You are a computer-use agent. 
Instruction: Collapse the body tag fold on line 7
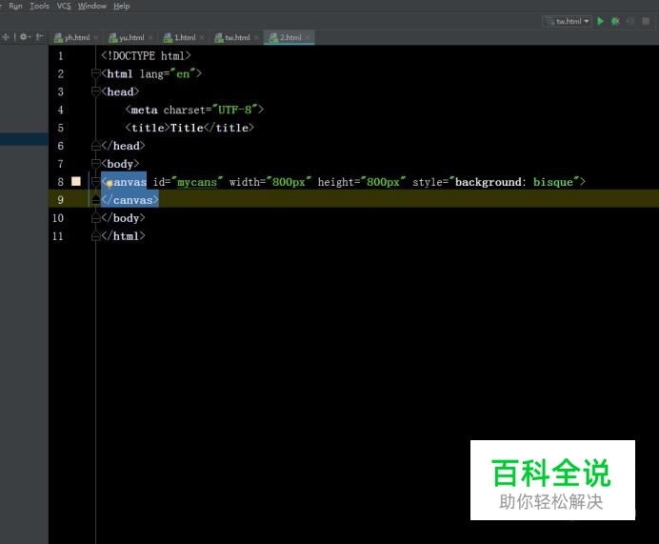(95, 164)
